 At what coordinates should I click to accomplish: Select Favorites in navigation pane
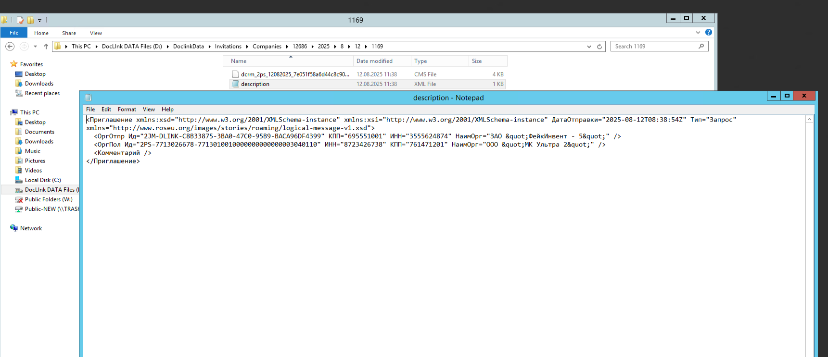[x=31, y=64]
